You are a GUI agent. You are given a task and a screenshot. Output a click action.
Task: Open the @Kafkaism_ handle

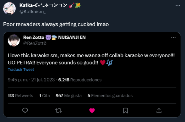[x=32, y=12]
